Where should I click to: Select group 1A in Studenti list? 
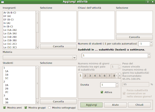pos(19,71)
